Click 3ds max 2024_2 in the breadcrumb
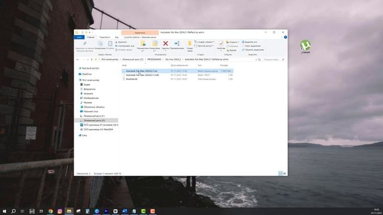This screenshot has width=383, height=215. (173, 60)
